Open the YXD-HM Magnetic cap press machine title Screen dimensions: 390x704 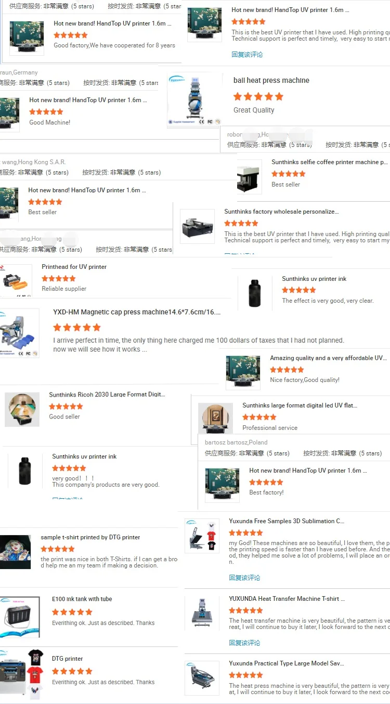[x=137, y=312]
